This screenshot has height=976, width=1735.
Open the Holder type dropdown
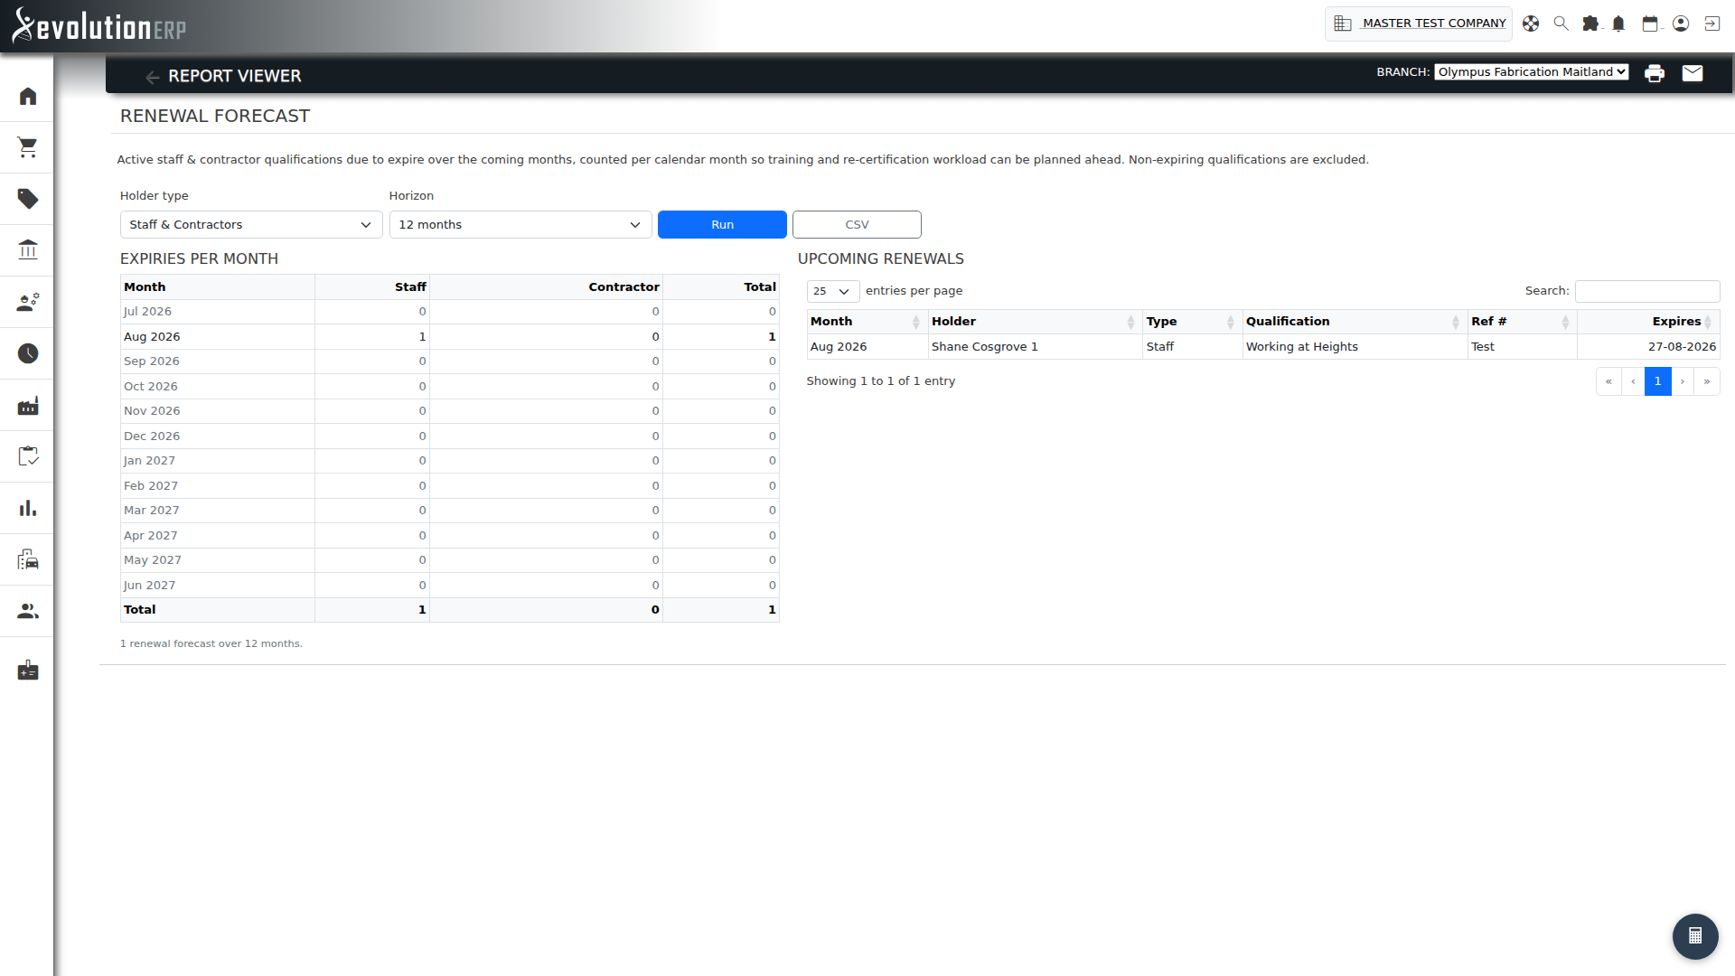coord(251,224)
